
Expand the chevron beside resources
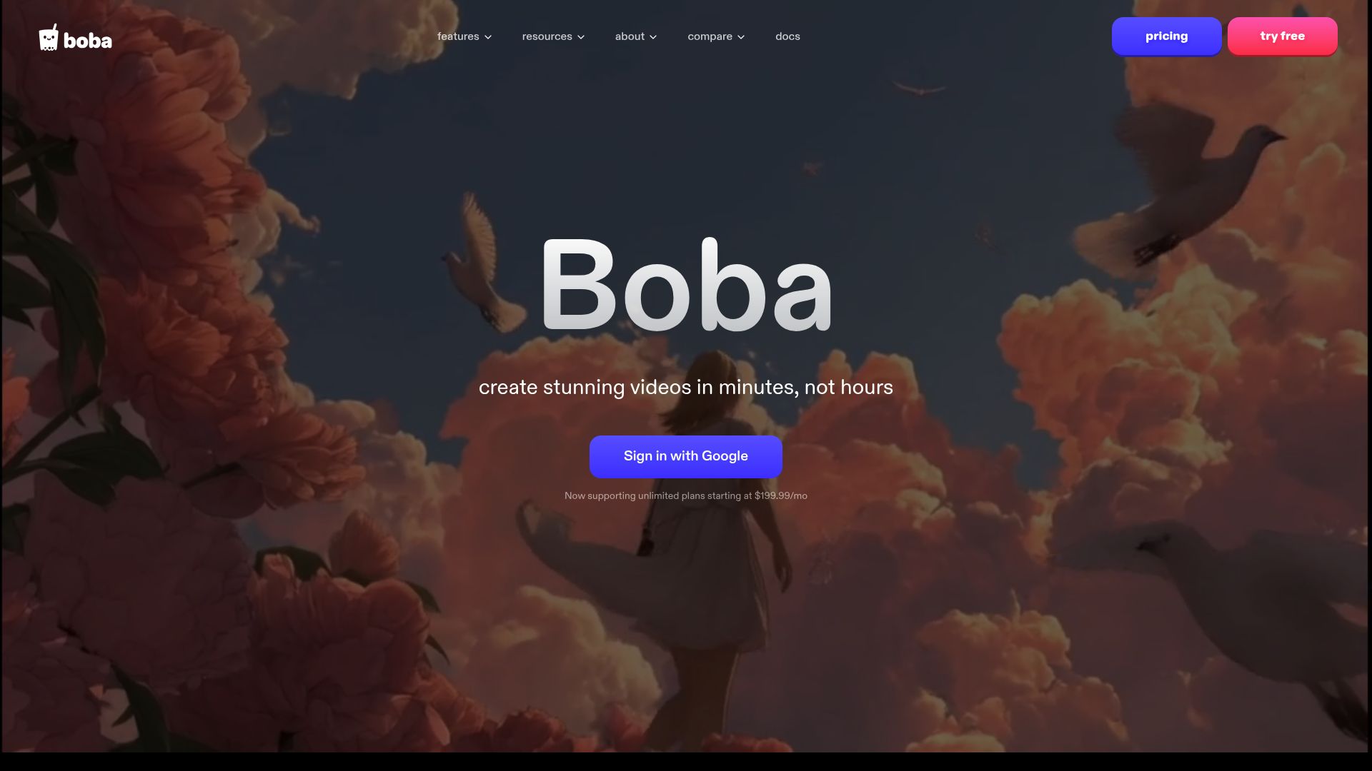click(581, 37)
